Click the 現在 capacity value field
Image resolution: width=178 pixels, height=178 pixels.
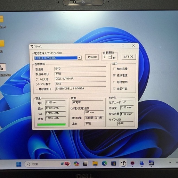click(x=56, y=118)
